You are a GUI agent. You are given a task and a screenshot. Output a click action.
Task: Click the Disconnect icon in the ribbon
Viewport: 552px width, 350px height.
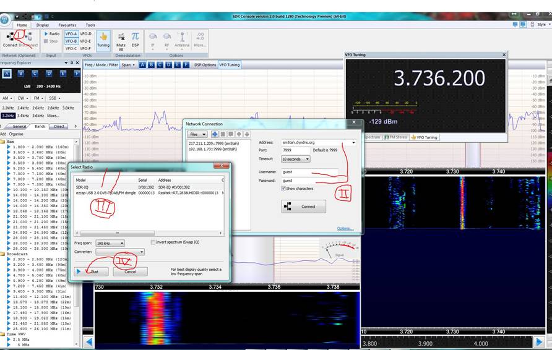point(28,37)
